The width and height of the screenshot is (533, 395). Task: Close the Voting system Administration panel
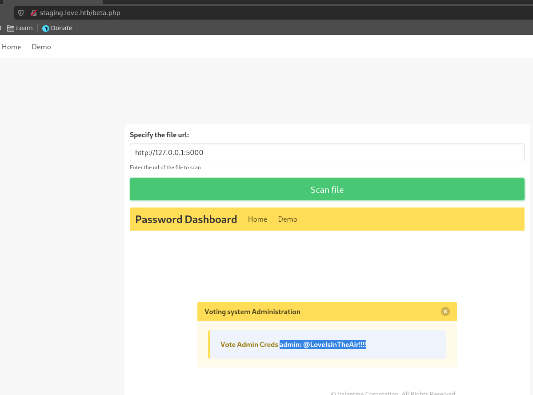(445, 311)
